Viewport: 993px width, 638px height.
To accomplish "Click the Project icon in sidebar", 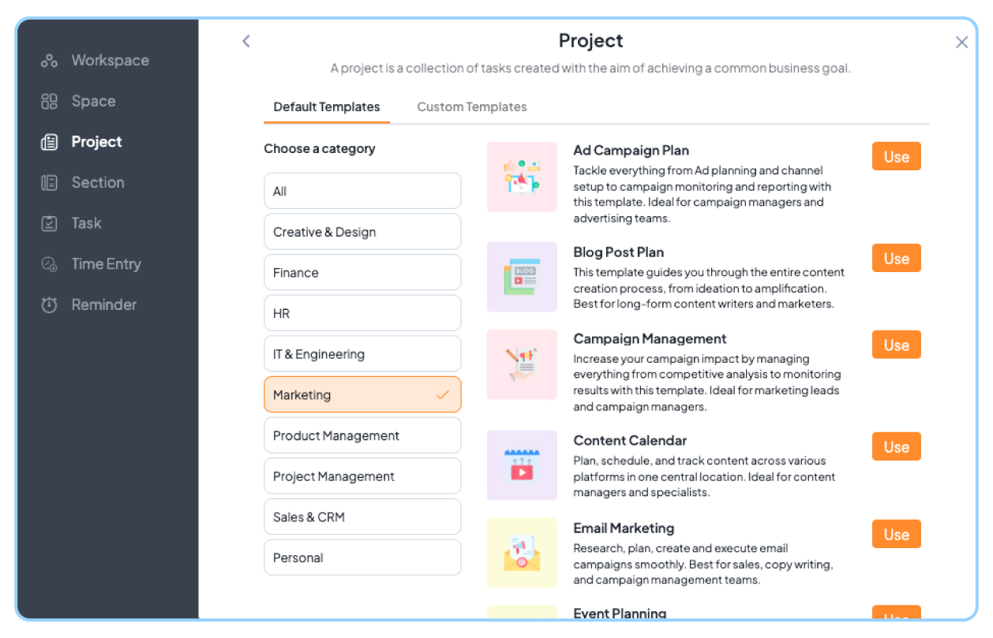I will click(x=49, y=142).
